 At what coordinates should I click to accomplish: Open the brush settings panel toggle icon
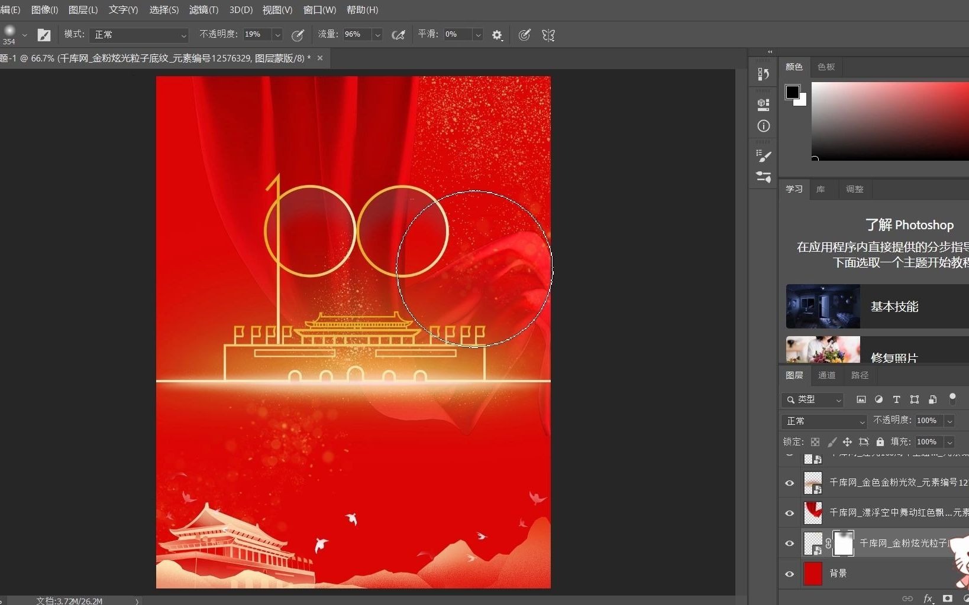44,35
